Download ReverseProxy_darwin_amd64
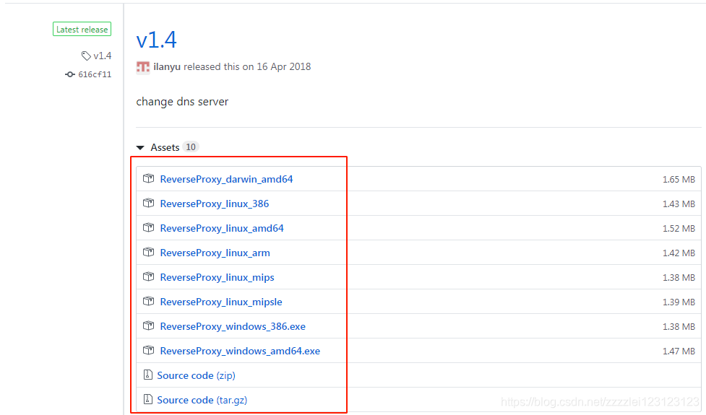Viewport: 706px width, 415px height. (x=226, y=179)
